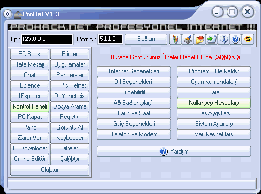This screenshot has height=194, width=261.
Task: Open the Chat function
Action: pyautogui.click(x=30, y=75)
